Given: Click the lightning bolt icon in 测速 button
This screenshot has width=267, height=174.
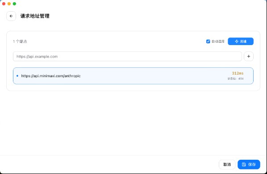Looking at the screenshot, I should pos(237,41).
